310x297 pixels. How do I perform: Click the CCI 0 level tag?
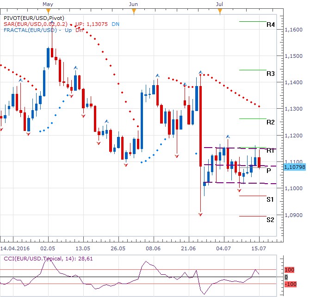(x=286, y=277)
